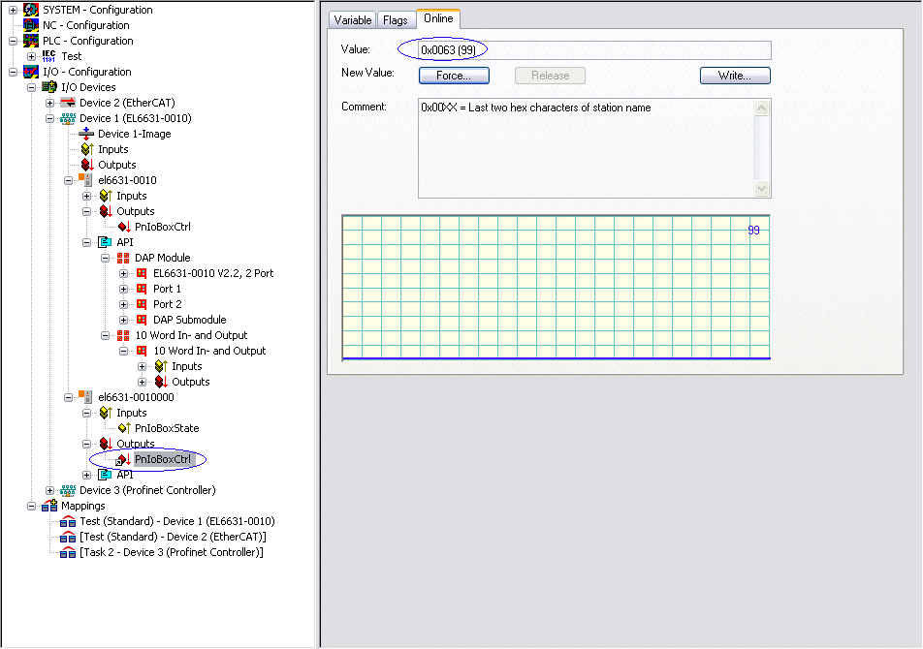
Task: Expand the Port 1 tree node
Action: tap(124, 289)
